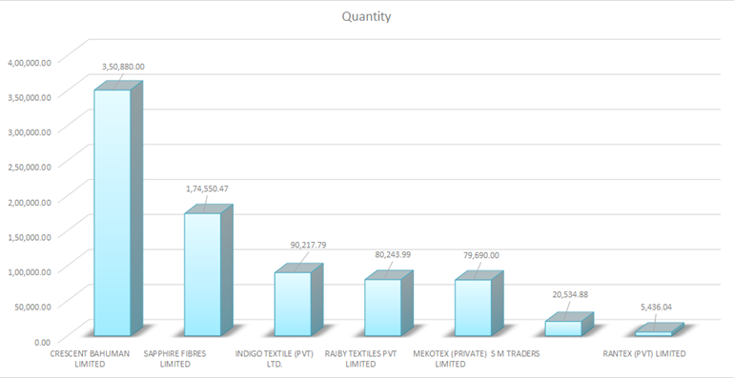Click the 0.00 axis value label
The width and height of the screenshot is (734, 378).
pyautogui.click(x=42, y=342)
